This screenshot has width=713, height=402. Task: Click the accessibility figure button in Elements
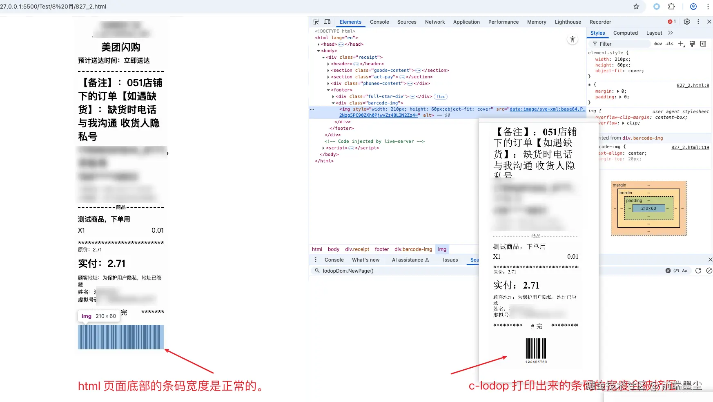coord(573,39)
